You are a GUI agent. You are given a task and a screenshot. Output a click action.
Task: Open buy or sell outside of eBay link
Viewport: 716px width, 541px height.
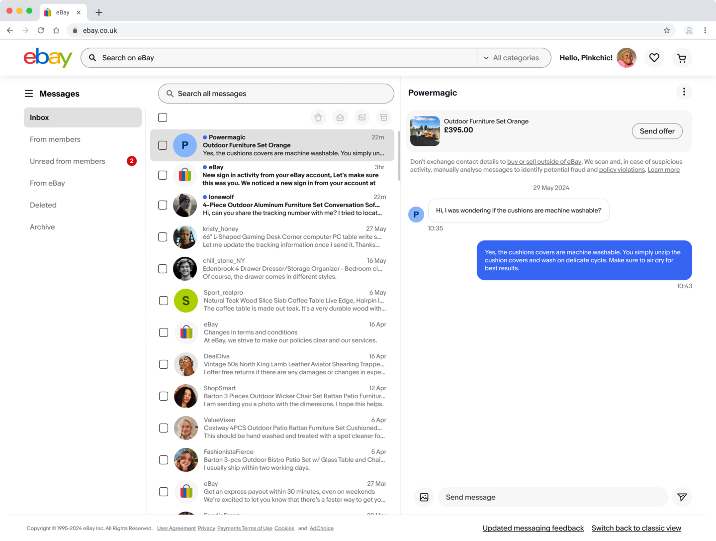(x=544, y=162)
